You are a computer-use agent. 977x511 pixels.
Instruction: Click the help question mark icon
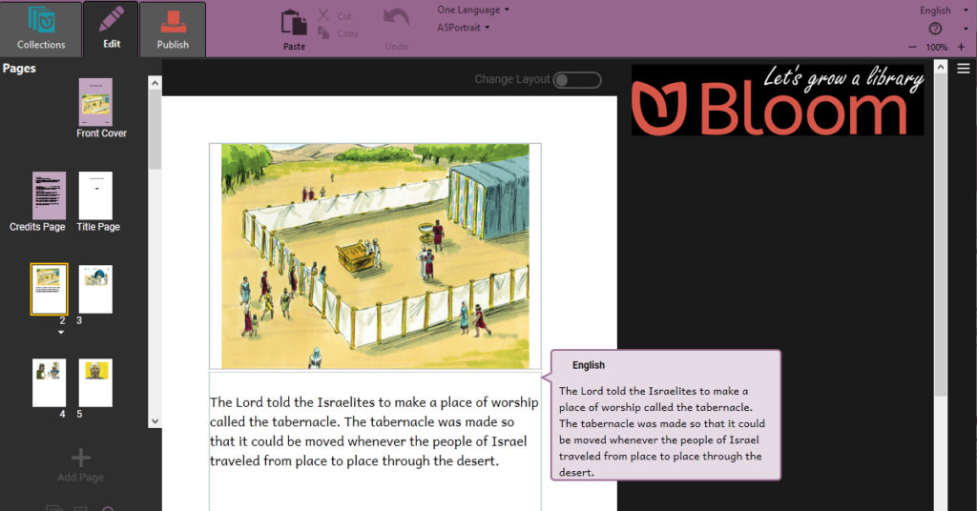tap(935, 29)
